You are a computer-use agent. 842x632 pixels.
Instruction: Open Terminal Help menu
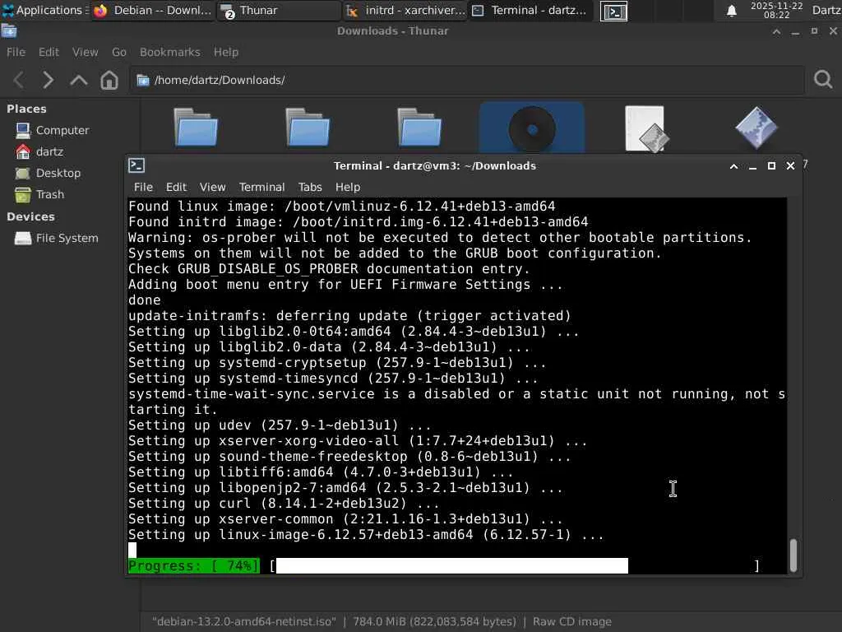(348, 187)
